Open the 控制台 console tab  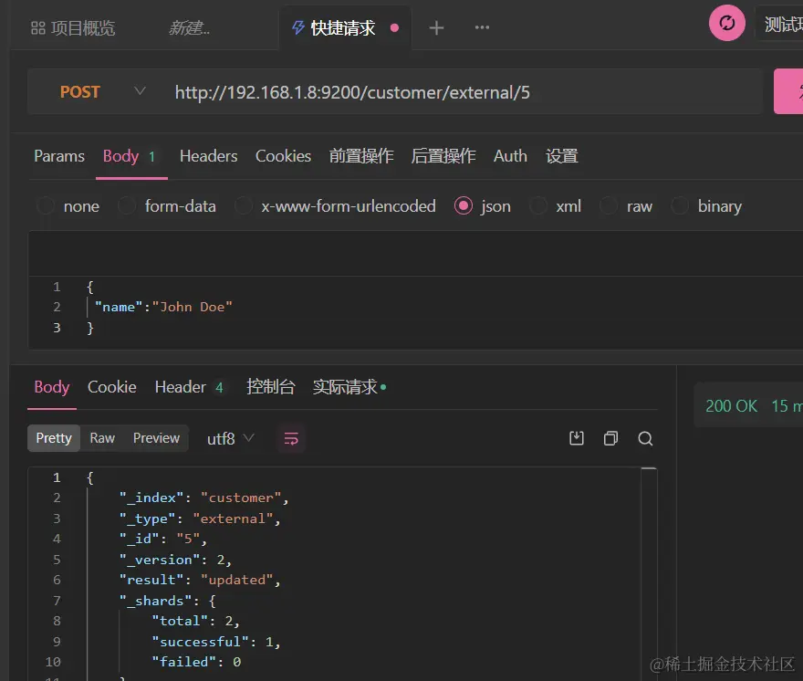(270, 387)
